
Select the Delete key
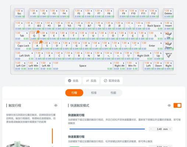pyautogui.click(x=168, y=14)
